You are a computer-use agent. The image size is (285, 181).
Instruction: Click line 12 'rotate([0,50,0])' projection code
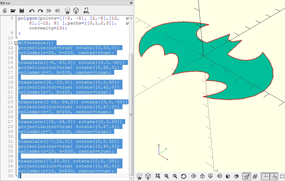(x=97, y=48)
